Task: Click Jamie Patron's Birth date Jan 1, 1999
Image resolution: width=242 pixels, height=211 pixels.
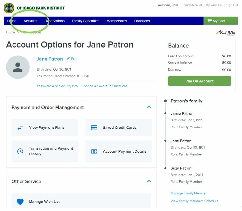Action: pos(187,120)
